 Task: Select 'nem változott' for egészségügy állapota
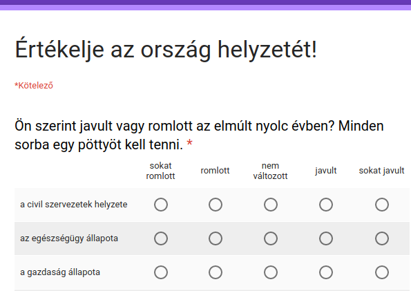coord(271,238)
